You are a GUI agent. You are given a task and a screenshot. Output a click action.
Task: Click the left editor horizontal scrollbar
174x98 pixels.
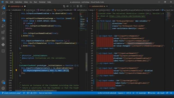[x=36, y=91]
